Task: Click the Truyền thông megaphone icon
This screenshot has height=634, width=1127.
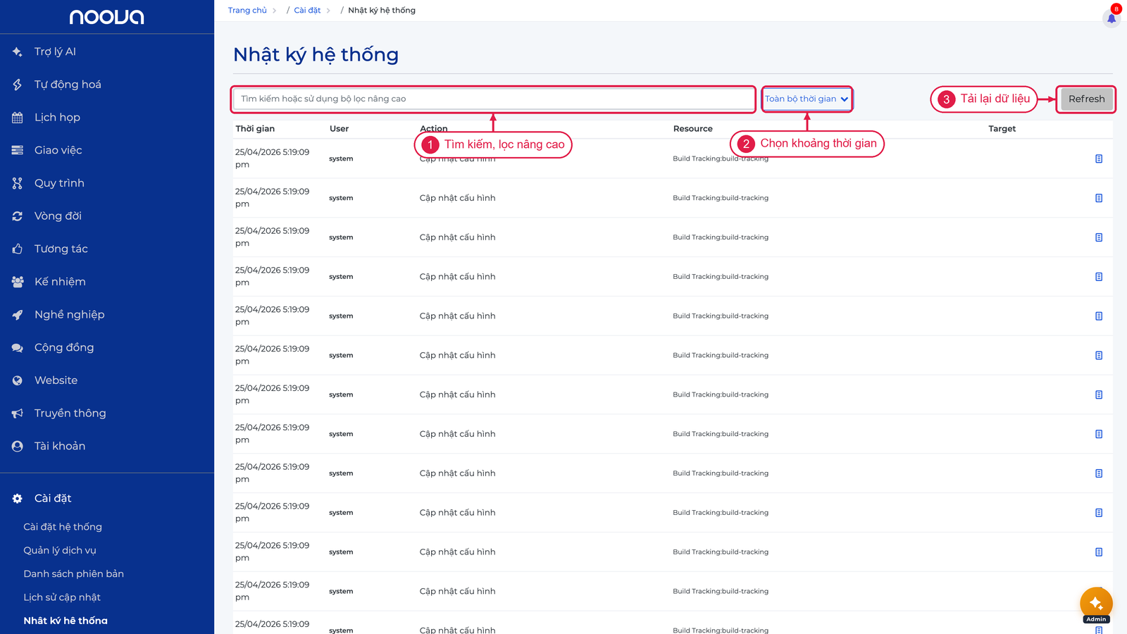Action: (x=18, y=414)
